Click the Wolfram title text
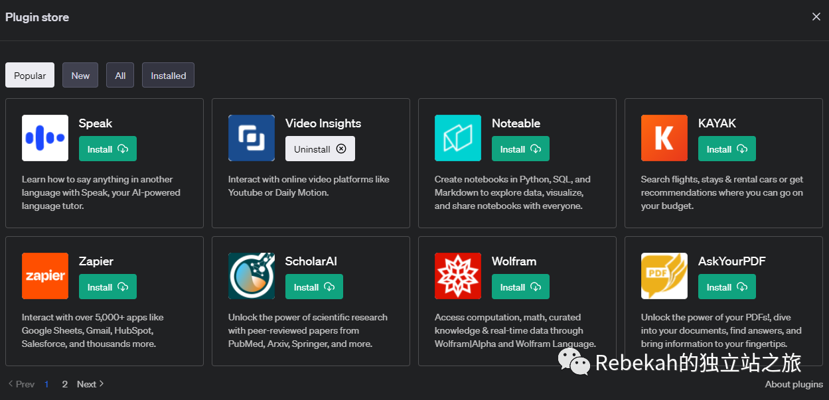 pyautogui.click(x=514, y=261)
